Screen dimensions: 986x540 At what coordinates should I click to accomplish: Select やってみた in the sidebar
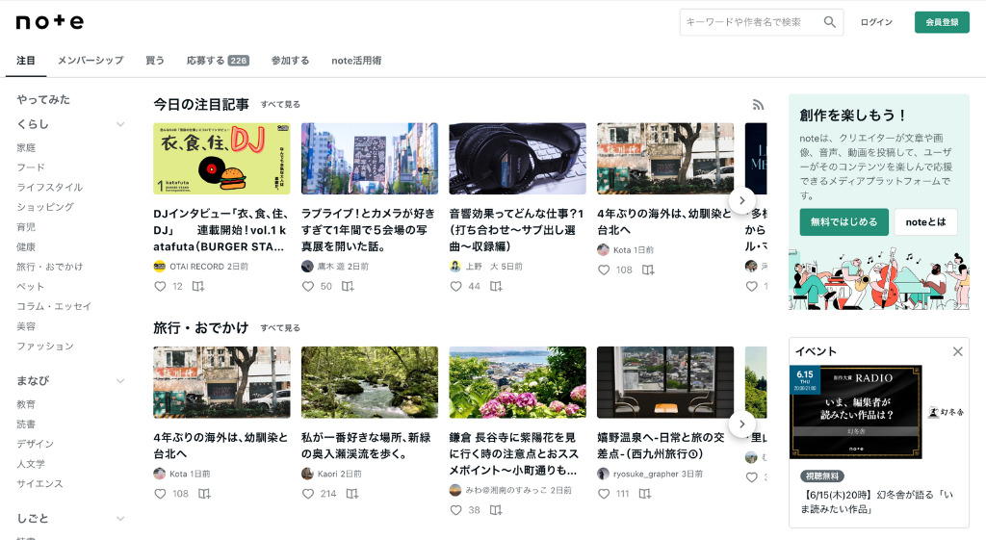coord(43,99)
